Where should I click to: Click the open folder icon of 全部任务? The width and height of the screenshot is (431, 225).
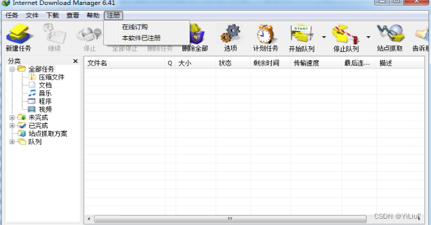pos(22,69)
